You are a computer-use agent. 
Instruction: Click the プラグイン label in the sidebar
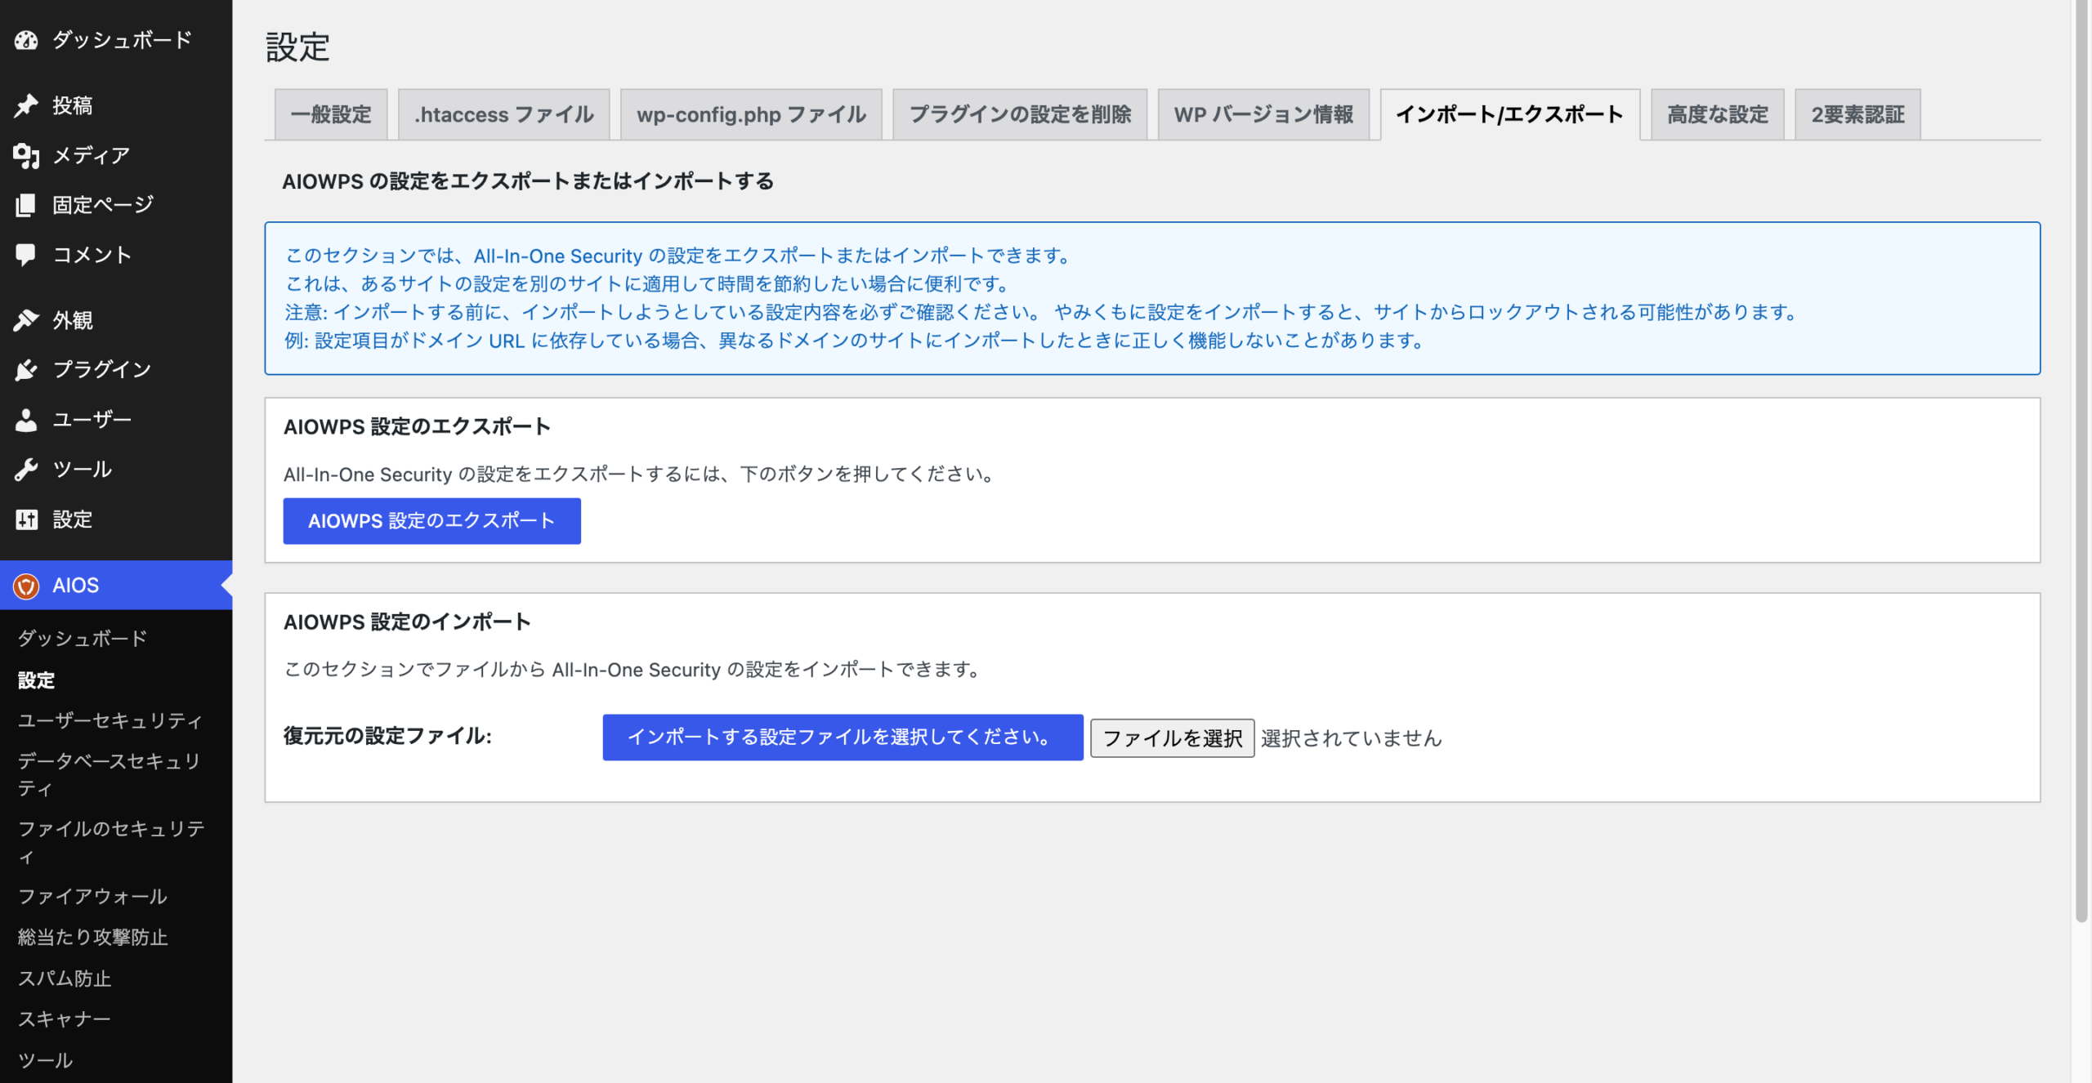pos(102,370)
